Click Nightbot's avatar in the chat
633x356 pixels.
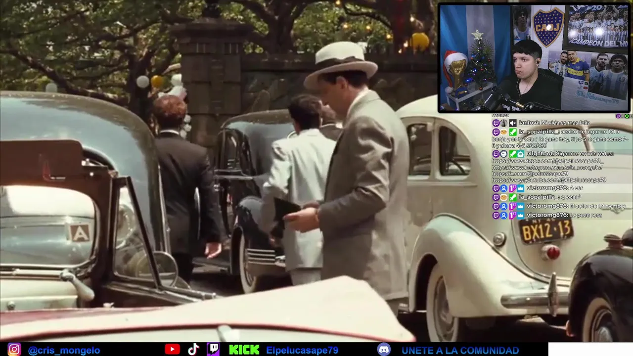coord(504,154)
